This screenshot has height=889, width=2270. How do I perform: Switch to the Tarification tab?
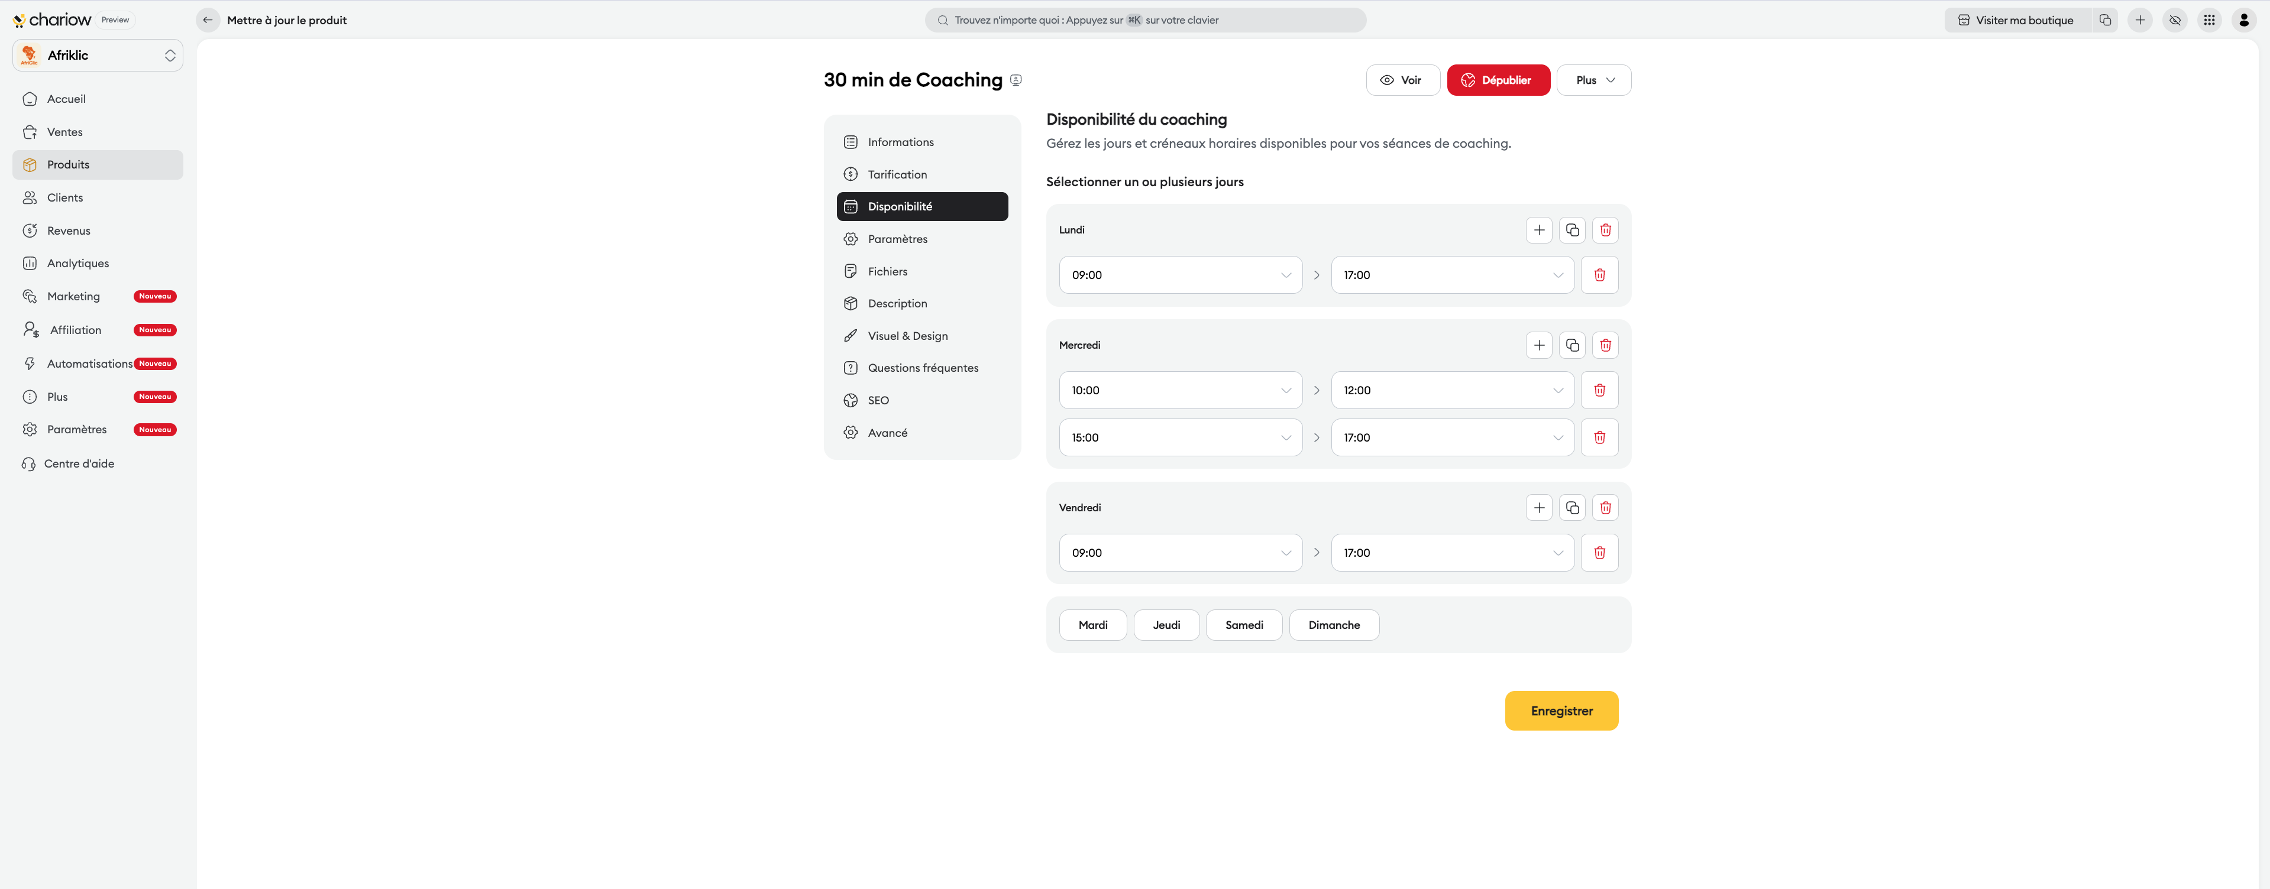coord(897,174)
